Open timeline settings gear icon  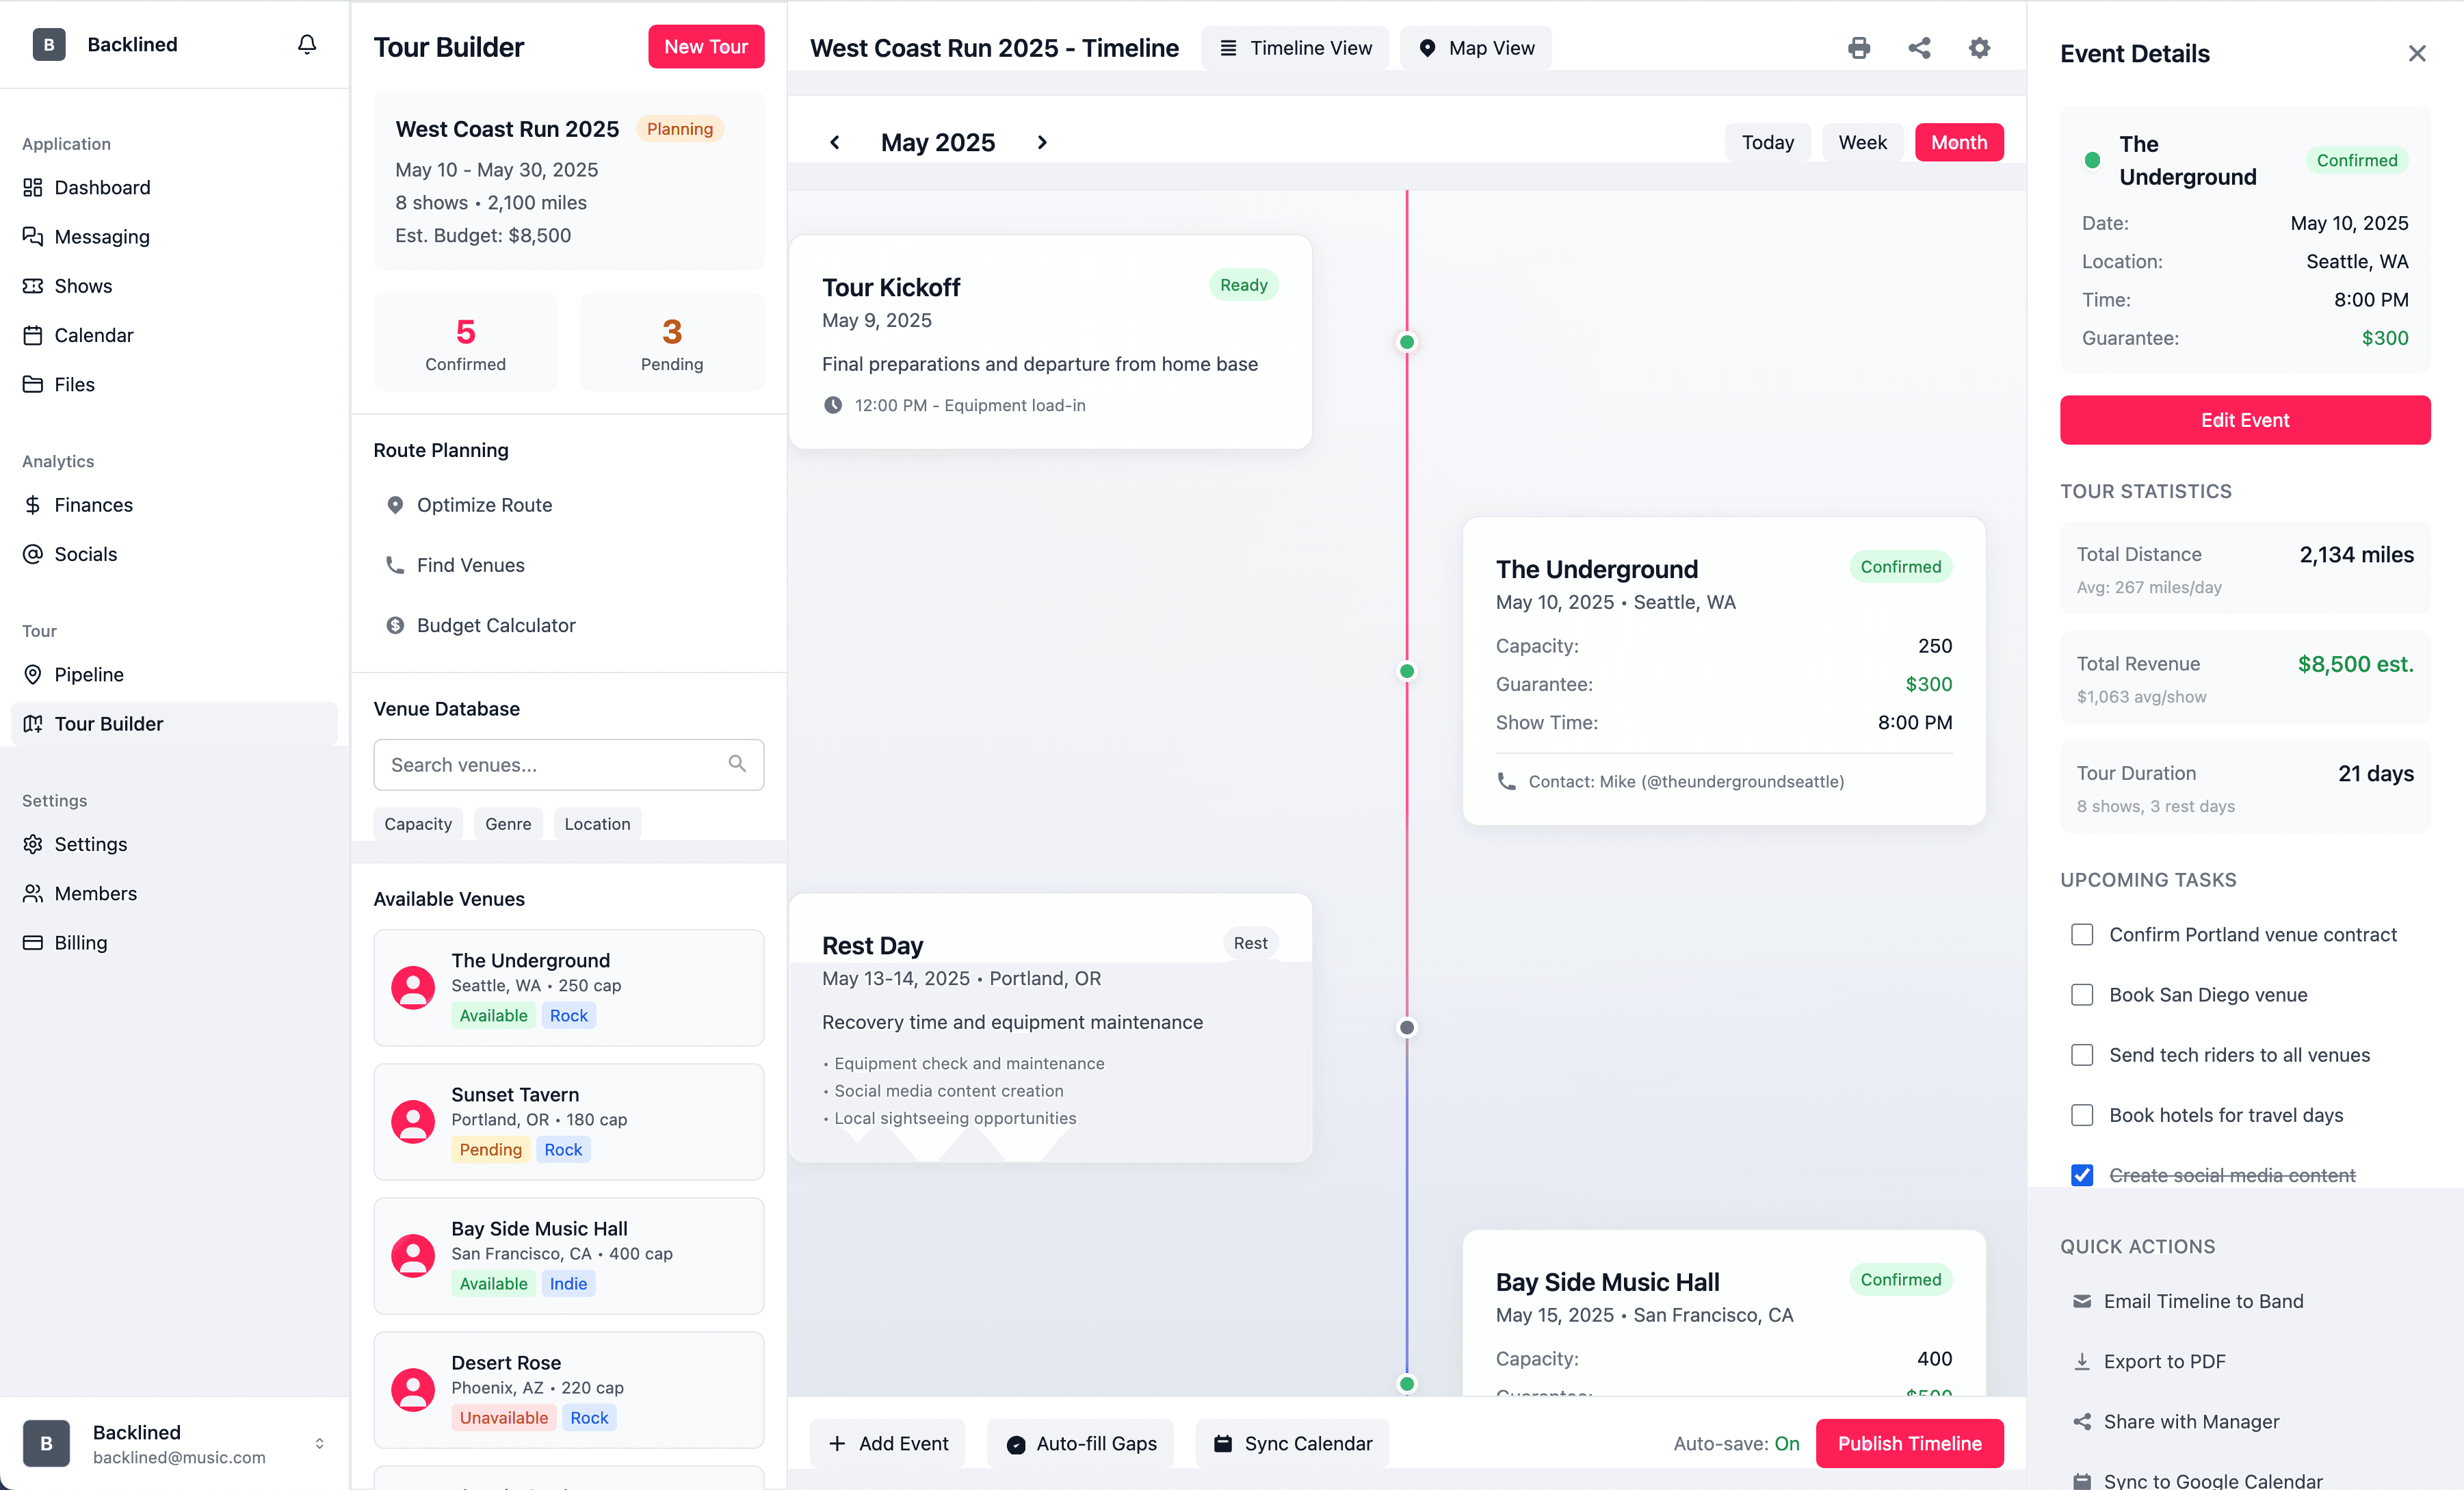[1979, 48]
